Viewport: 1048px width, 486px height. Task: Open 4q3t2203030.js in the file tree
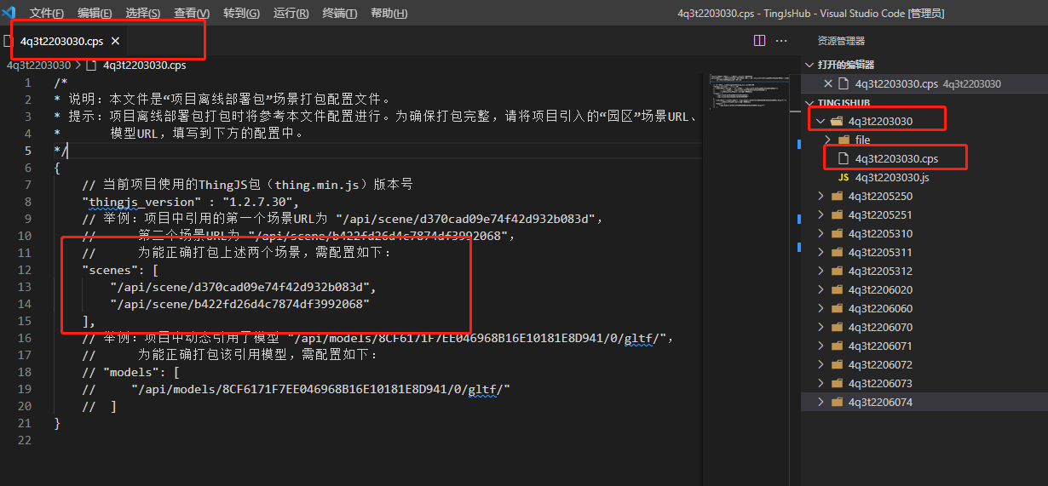click(892, 177)
